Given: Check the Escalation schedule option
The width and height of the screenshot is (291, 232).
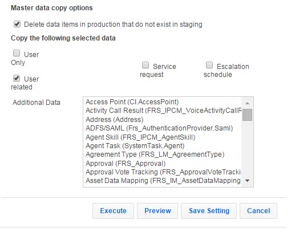Looking at the screenshot, I should pyautogui.click(x=209, y=65).
